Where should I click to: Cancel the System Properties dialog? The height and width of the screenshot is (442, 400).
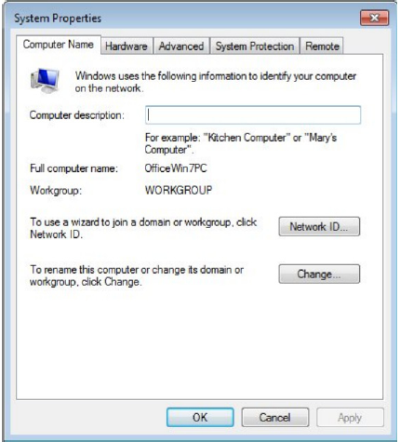[x=275, y=417]
